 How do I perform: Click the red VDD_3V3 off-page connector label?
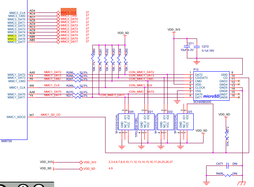[90, 162]
